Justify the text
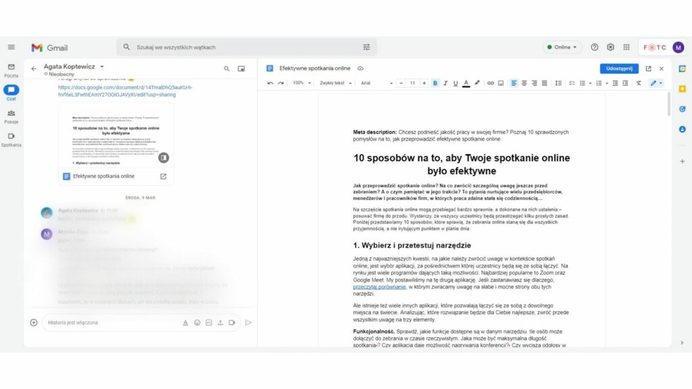 click(545, 83)
